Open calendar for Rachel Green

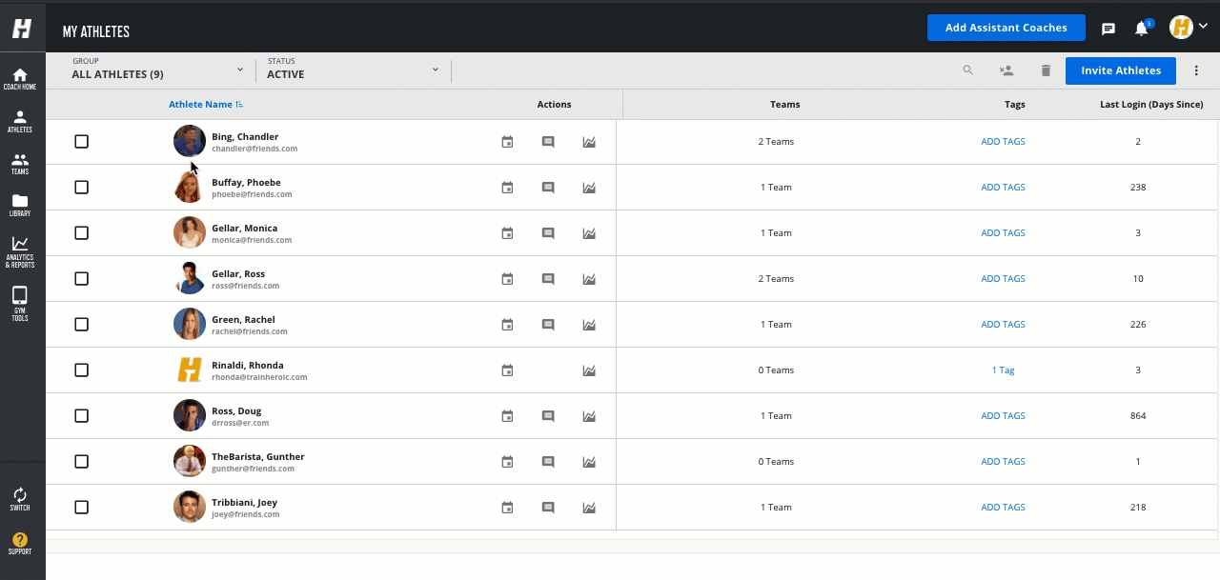click(x=507, y=325)
